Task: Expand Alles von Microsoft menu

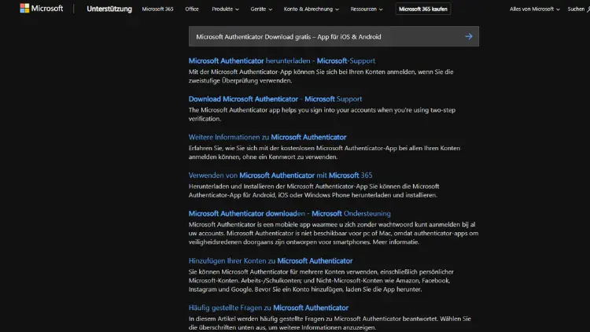Action: [534, 9]
